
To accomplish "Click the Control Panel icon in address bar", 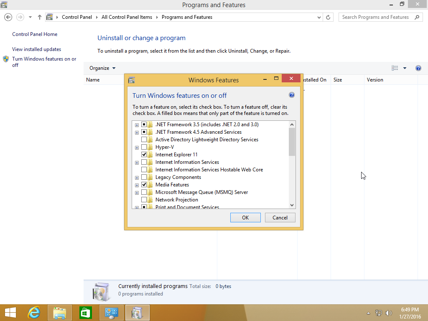I will click(49, 17).
